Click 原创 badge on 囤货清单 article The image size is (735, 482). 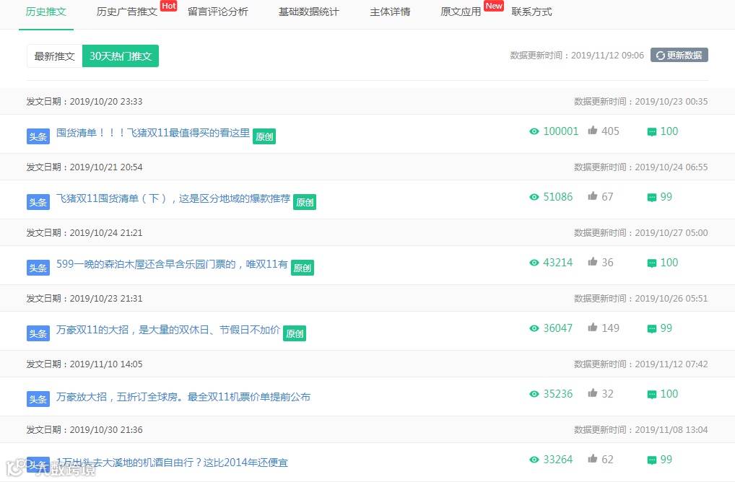(x=264, y=137)
